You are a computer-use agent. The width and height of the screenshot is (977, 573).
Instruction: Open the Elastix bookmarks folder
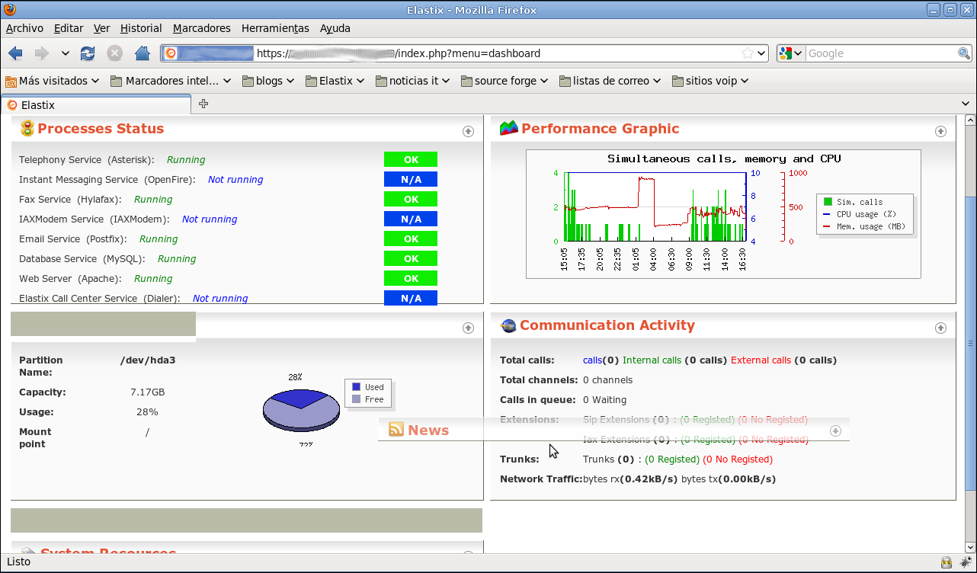tap(335, 81)
